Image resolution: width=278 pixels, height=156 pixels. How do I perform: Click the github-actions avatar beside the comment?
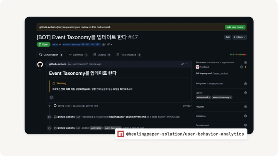click(x=40, y=64)
